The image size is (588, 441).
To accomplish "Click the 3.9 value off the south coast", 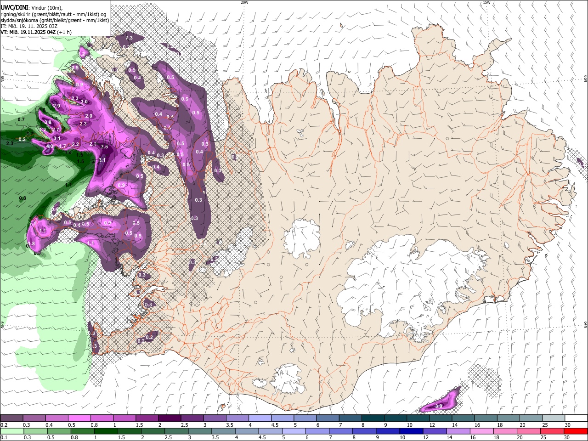I will [439, 407].
